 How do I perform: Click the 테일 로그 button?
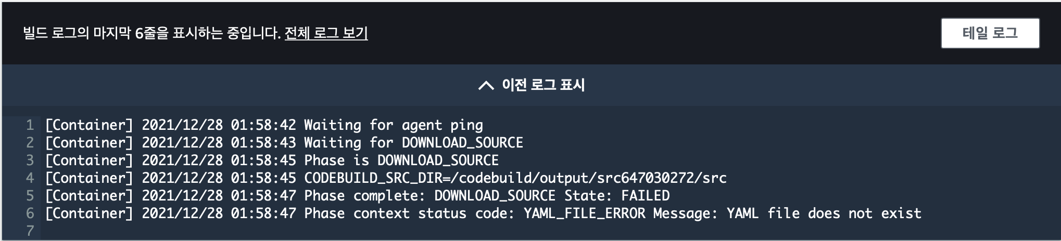click(990, 33)
